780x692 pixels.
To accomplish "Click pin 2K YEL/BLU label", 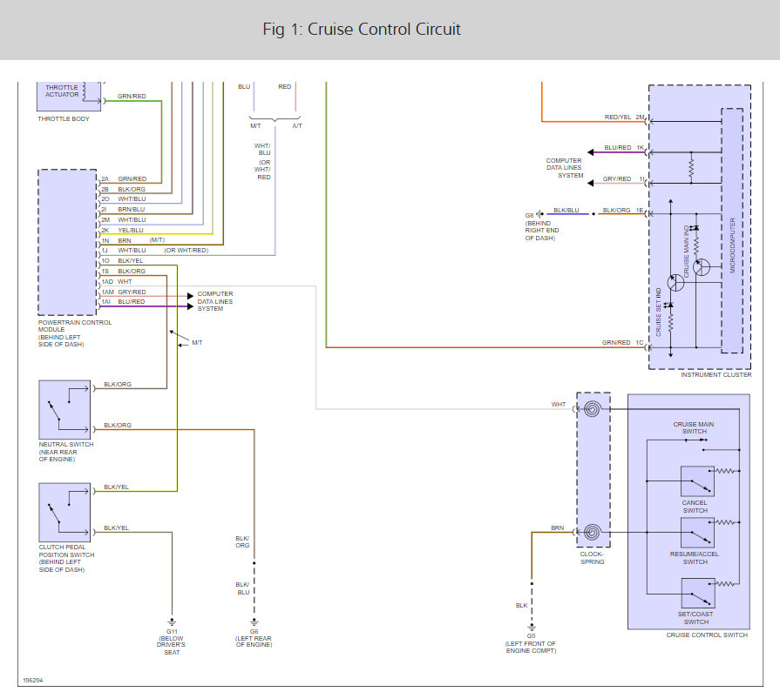I will click(x=122, y=231).
